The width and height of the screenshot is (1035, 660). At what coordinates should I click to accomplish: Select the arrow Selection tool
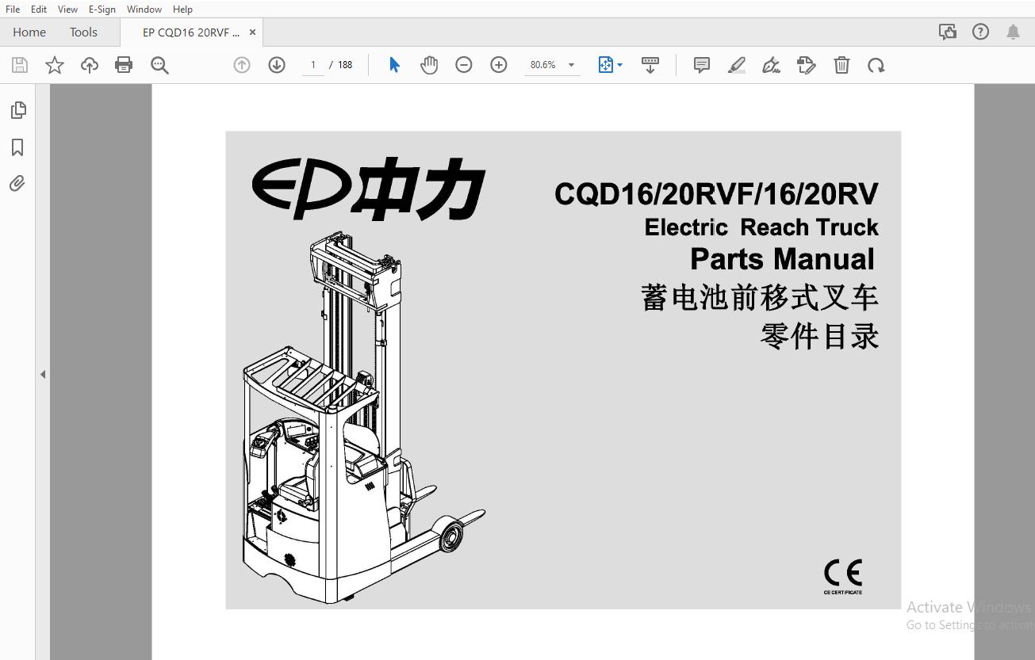[394, 65]
